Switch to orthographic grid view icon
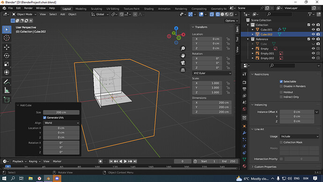 (x=183, y=70)
